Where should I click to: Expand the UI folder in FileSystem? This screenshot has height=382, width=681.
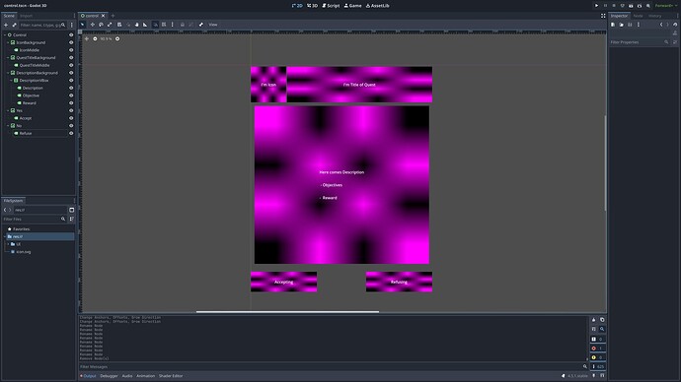(8, 244)
